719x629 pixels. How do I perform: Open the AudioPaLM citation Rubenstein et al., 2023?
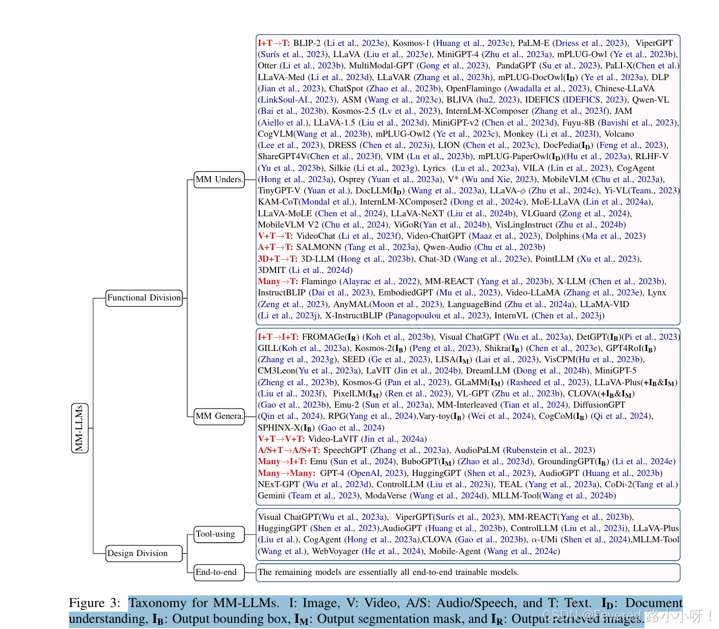549,450
